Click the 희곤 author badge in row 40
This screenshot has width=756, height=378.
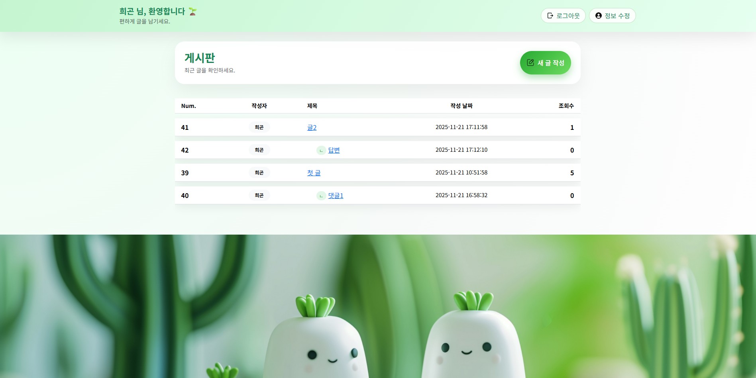coord(259,195)
